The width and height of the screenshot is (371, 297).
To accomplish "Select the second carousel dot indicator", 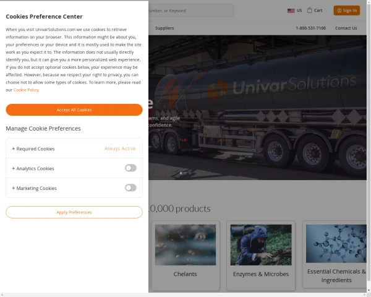I will (185, 173).
